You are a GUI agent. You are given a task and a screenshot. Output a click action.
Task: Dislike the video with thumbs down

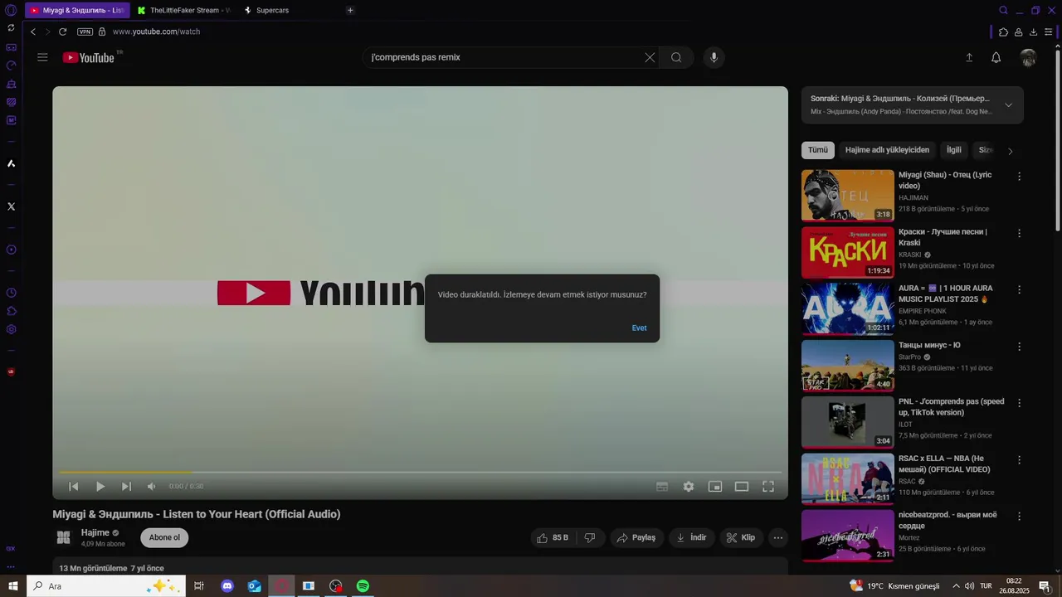590,537
